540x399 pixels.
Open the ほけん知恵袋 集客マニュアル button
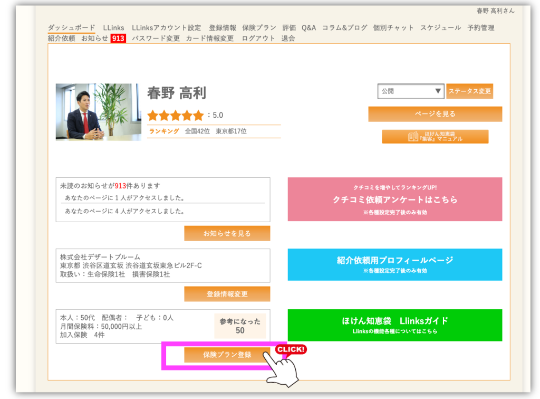435,137
